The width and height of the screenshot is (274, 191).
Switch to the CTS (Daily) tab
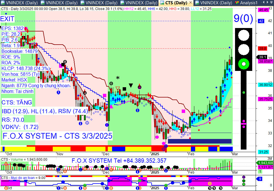coord(176,3)
